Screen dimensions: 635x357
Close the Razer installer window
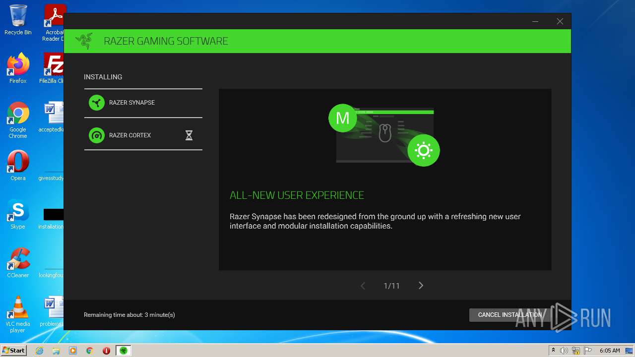[x=560, y=21]
